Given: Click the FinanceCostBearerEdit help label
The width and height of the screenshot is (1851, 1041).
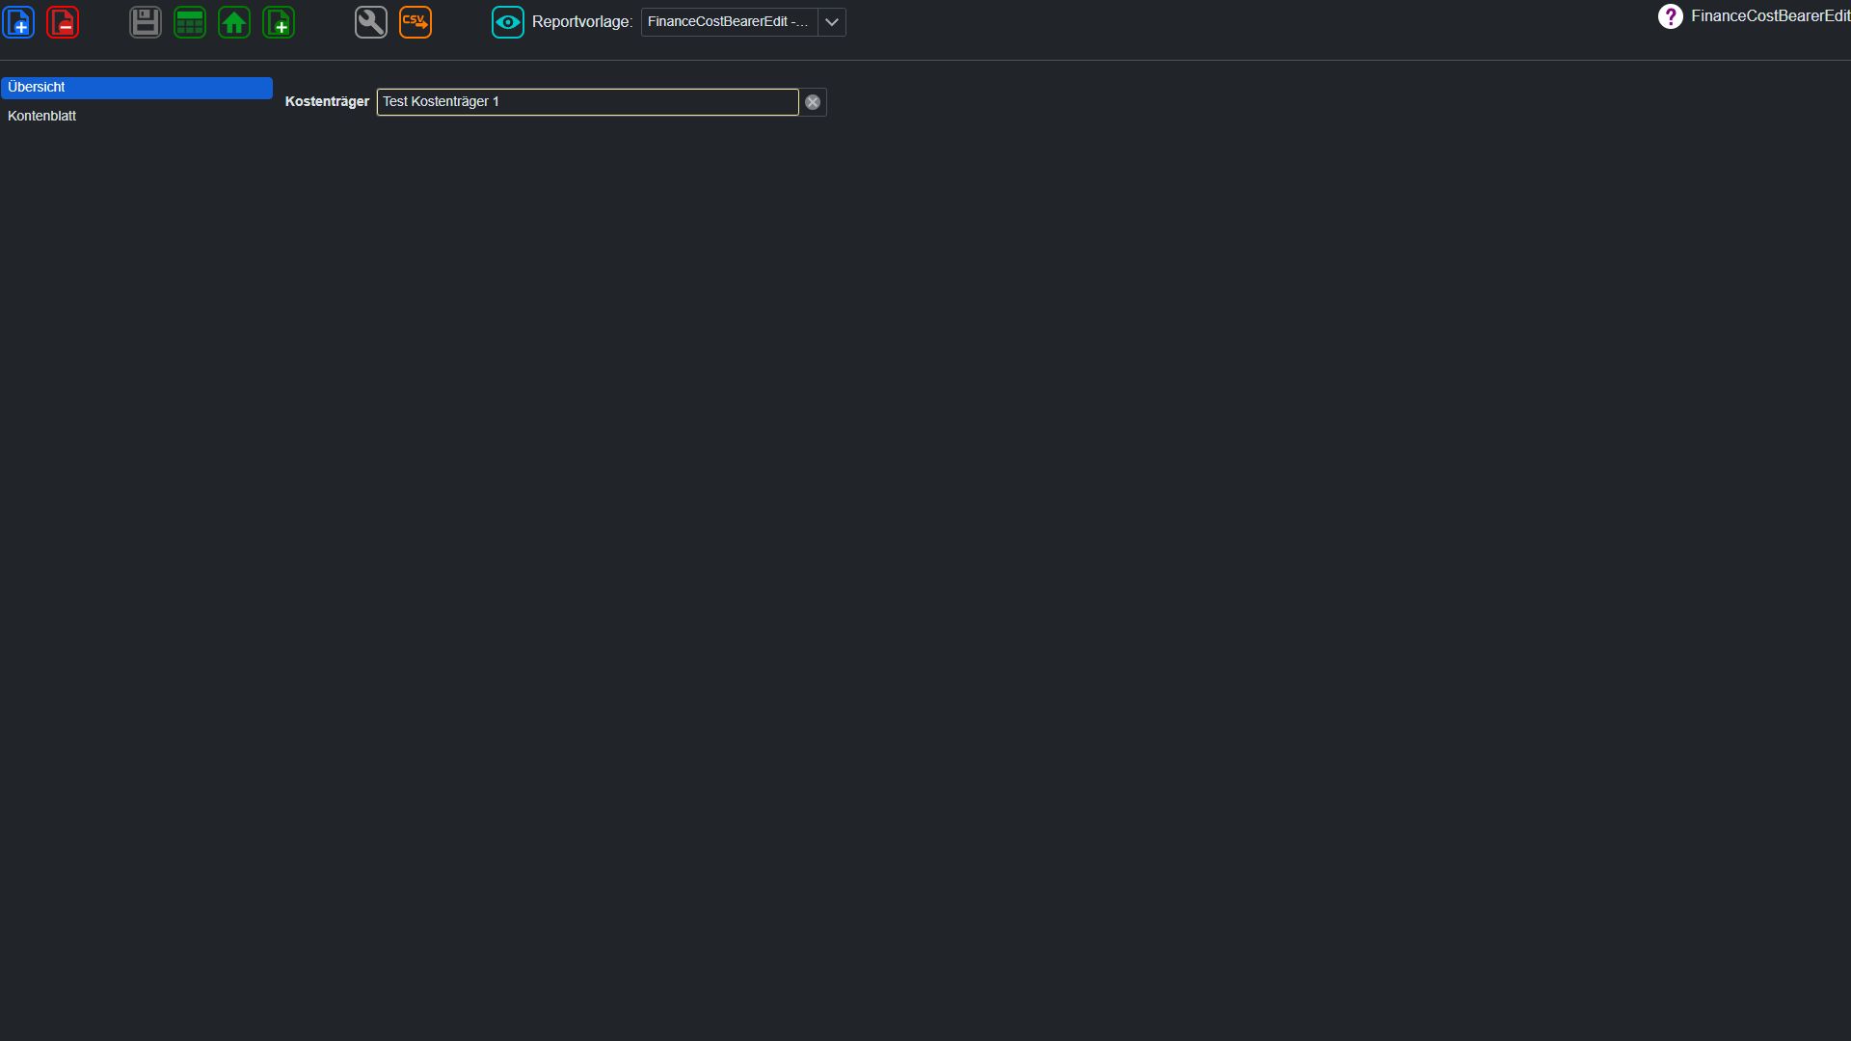Looking at the screenshot, I should pos(1770,16).
